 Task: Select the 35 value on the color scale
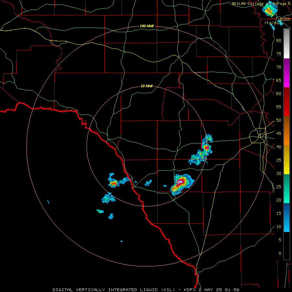(x=279, y=160)
